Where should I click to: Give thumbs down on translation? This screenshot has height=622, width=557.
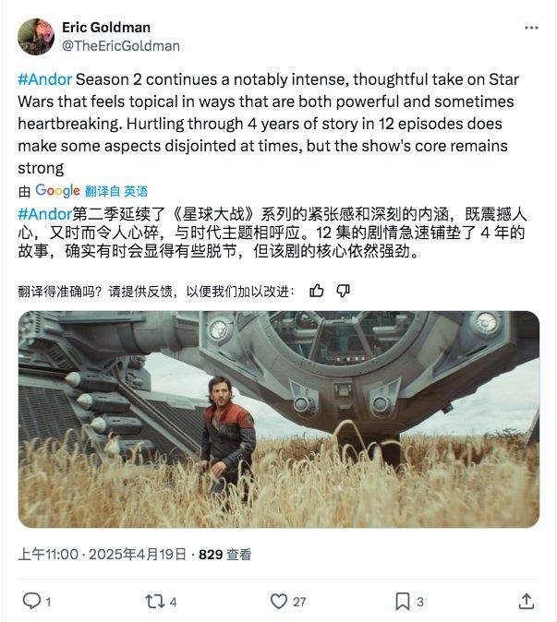click(343, 291)
